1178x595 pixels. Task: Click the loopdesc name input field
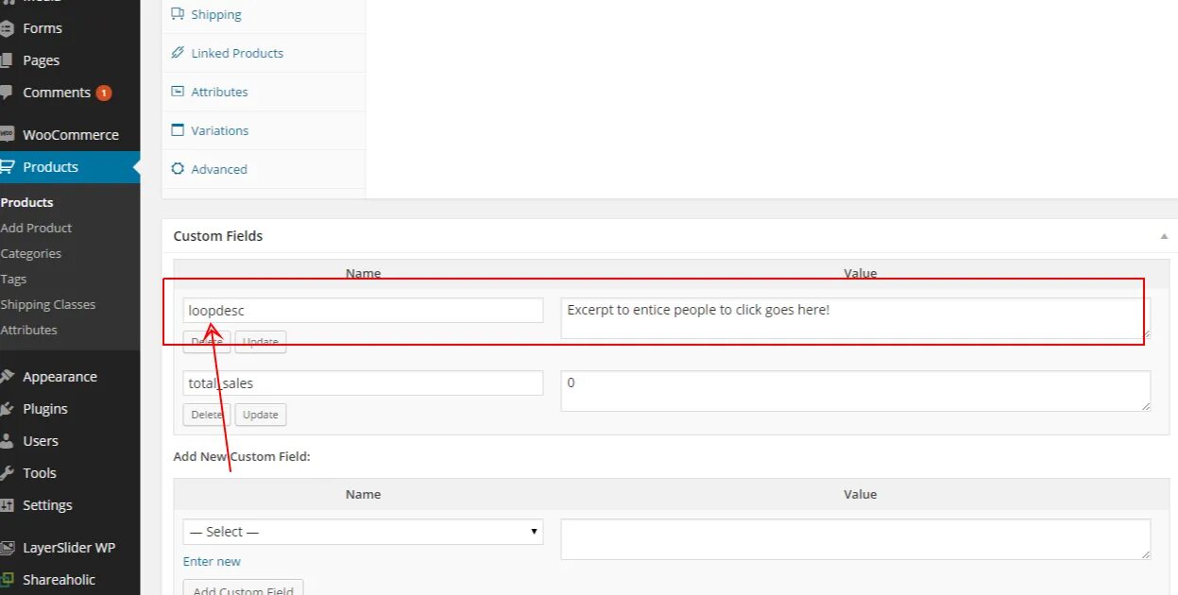pos(363,310)
